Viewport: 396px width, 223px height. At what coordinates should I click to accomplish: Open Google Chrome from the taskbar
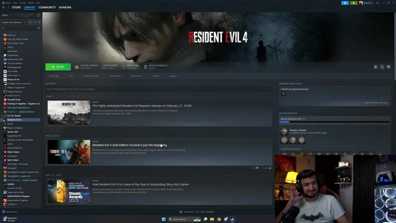[x=219, y=219]
